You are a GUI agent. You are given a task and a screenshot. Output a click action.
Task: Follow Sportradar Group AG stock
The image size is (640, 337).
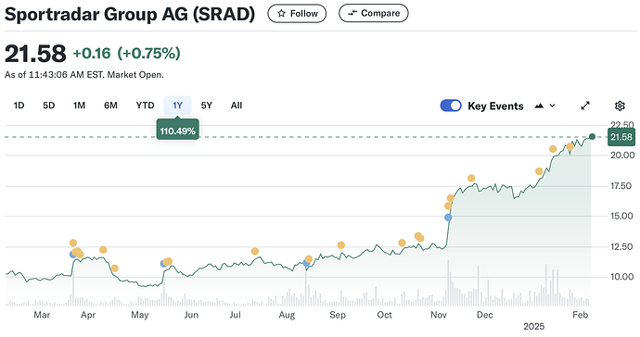[297, 14]
